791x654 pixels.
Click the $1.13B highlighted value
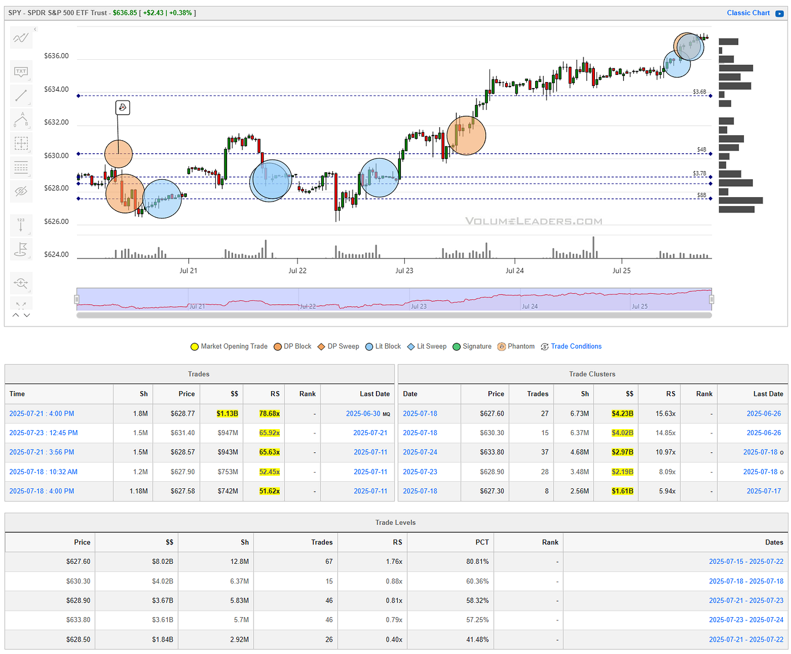227,413
